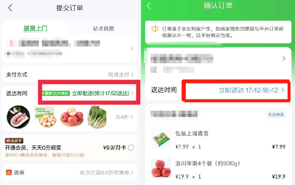Tap the 会员卡 badge icon

pos(14,140)
